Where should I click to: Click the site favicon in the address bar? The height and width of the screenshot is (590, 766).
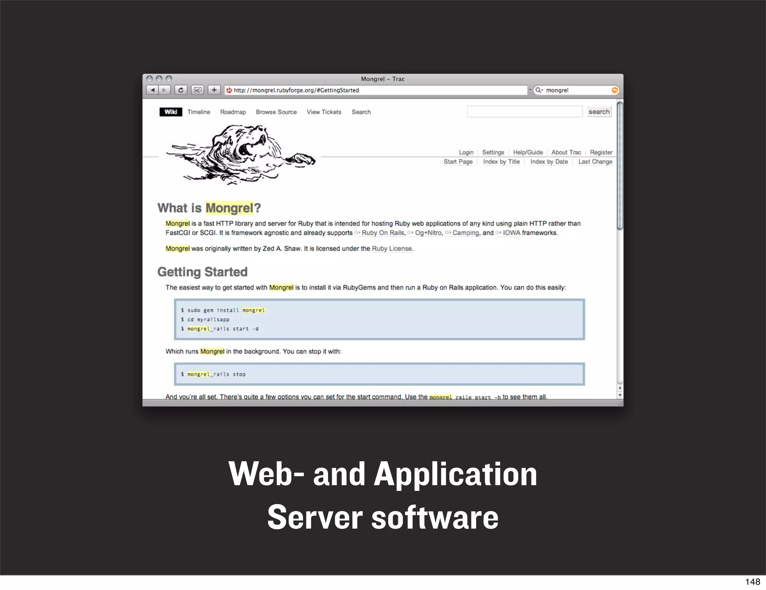coord(229,90)
